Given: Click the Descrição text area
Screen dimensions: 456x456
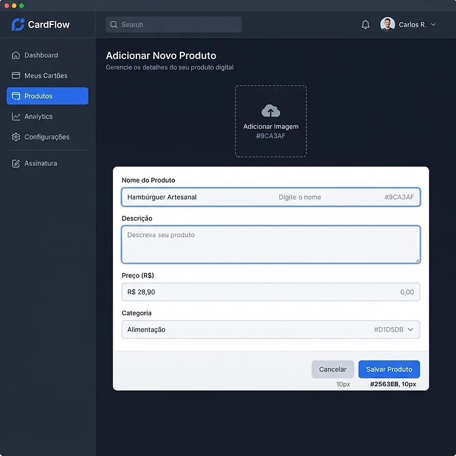Looking at the screenshot, I should (271, 244).
